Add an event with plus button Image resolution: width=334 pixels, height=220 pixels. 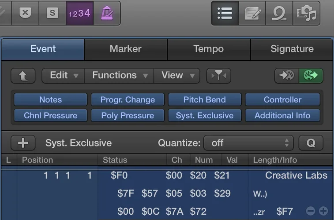(x=23, y=143)
